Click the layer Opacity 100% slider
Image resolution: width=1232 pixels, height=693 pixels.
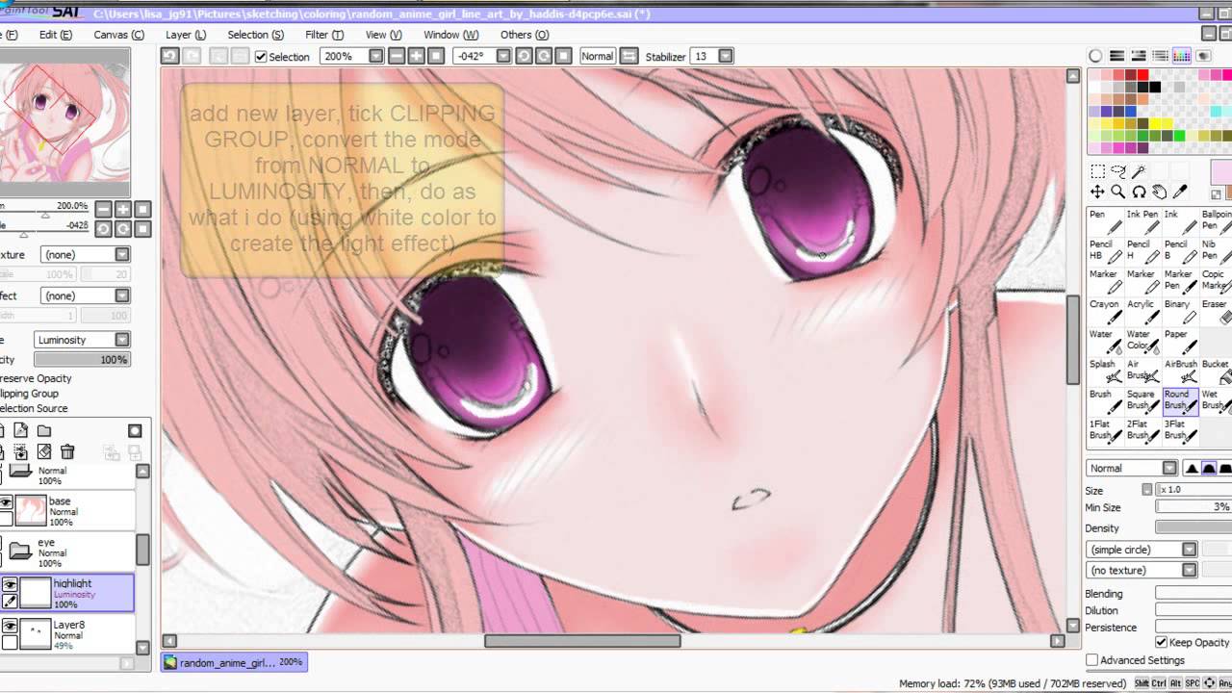[81, 360]
